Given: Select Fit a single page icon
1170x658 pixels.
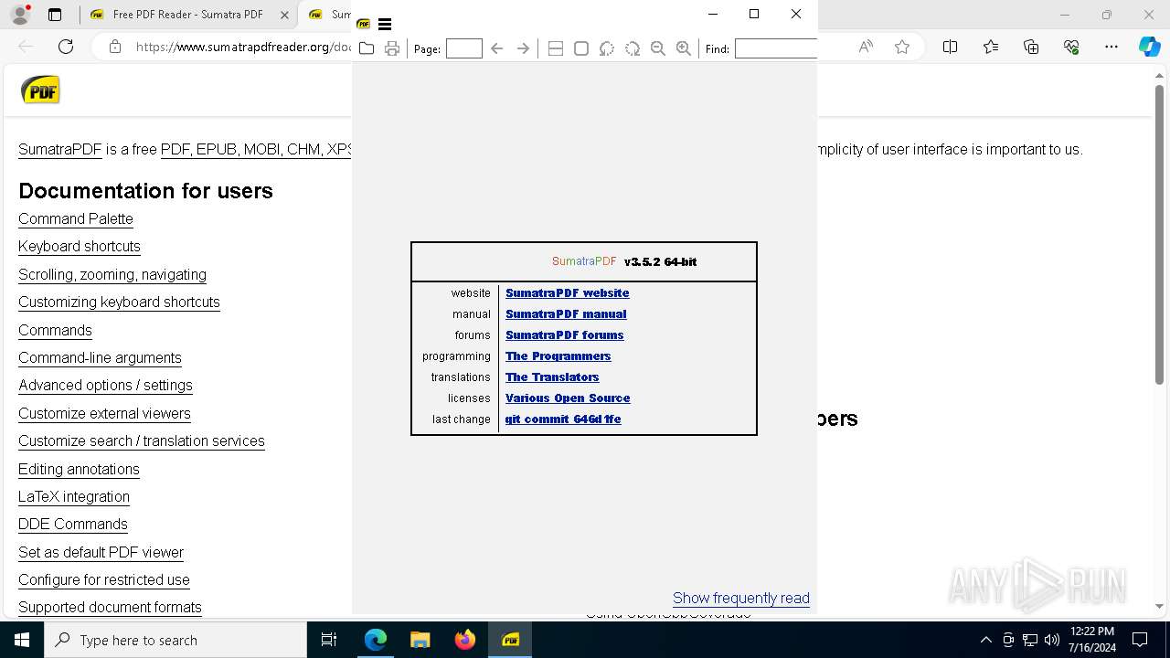Looking at the screenshot, I should pyautogui.click(x=581, y=48).
